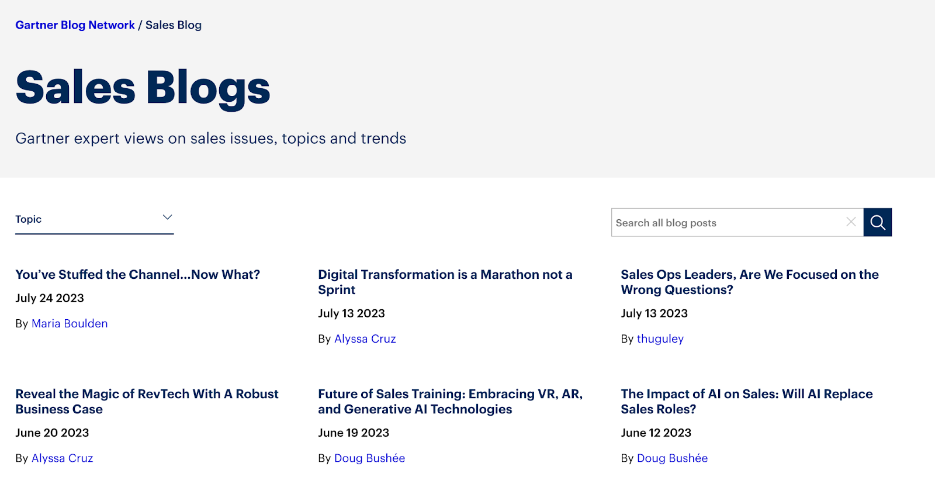Click Alyssa Cruz under the RevTech post
Screen dimensions: 935x494
tap(62, 458)
